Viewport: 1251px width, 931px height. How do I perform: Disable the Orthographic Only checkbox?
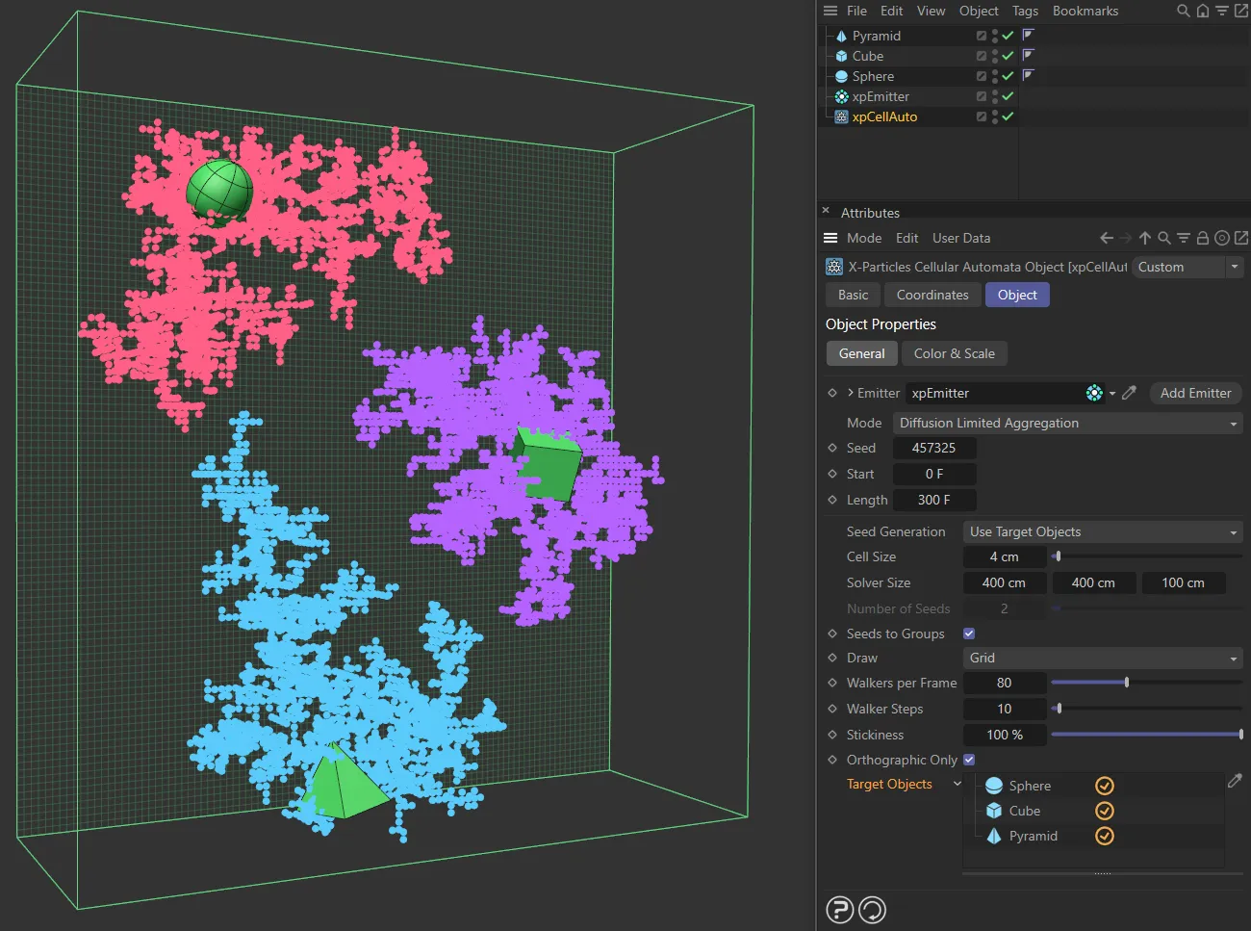(971, 760)
